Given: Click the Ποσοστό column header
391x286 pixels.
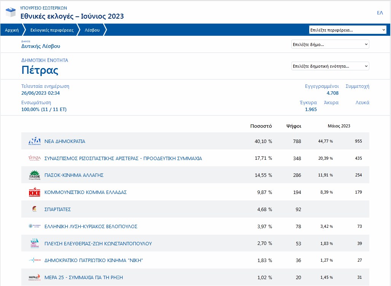Looking at the screenshot, I should click(x=261, y=126).
